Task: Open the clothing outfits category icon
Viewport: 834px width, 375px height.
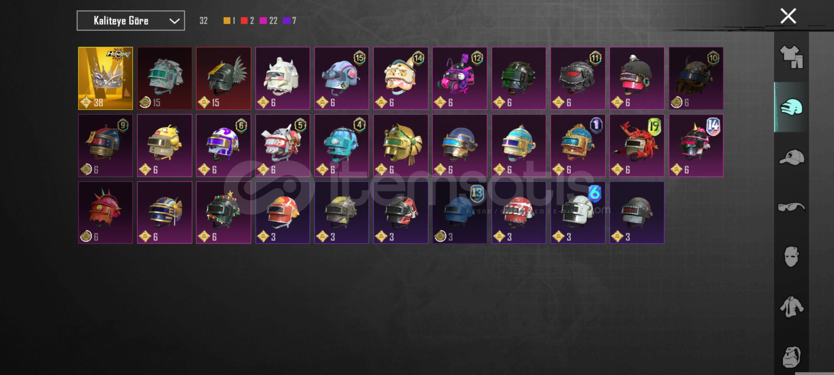Action: (x=791, y=57)
